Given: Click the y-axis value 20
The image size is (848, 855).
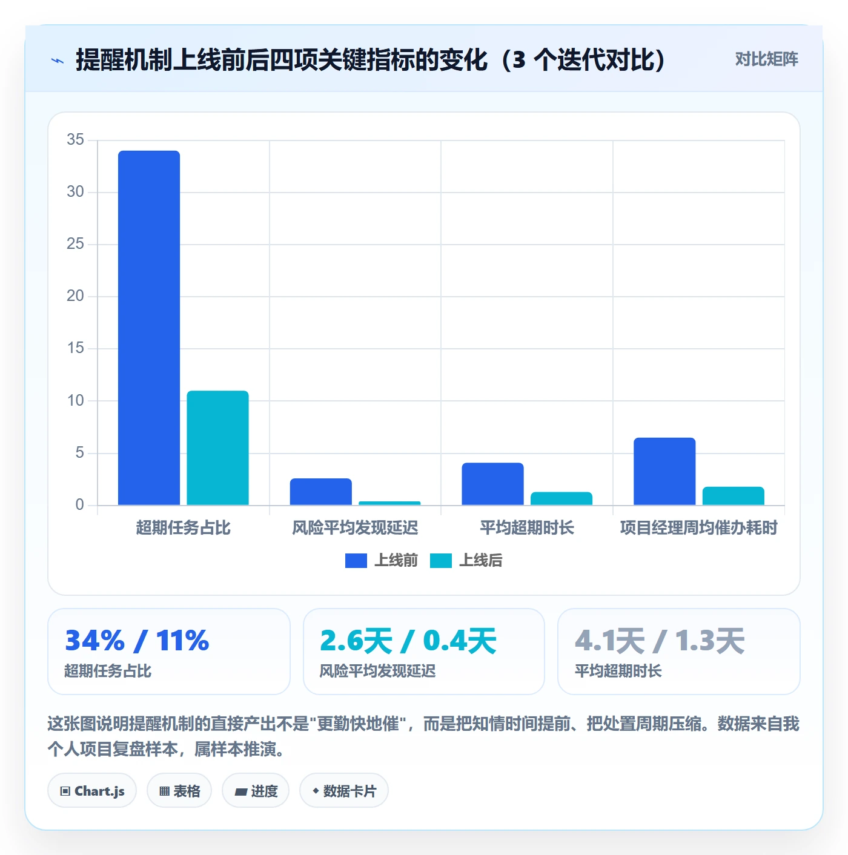Looking at the screenshot, I should pyautogui.click(x=76, y=296).
